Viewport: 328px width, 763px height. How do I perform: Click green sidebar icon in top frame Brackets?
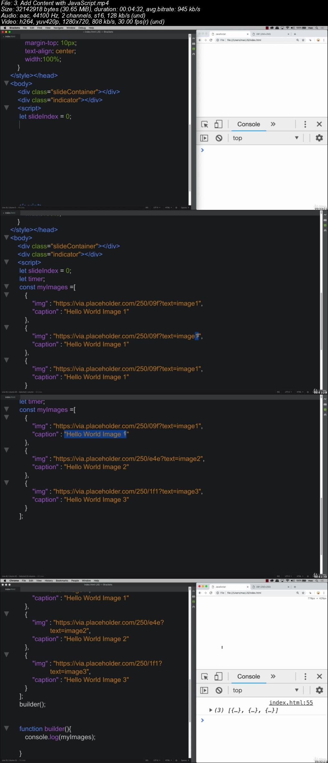coord(193,49)
